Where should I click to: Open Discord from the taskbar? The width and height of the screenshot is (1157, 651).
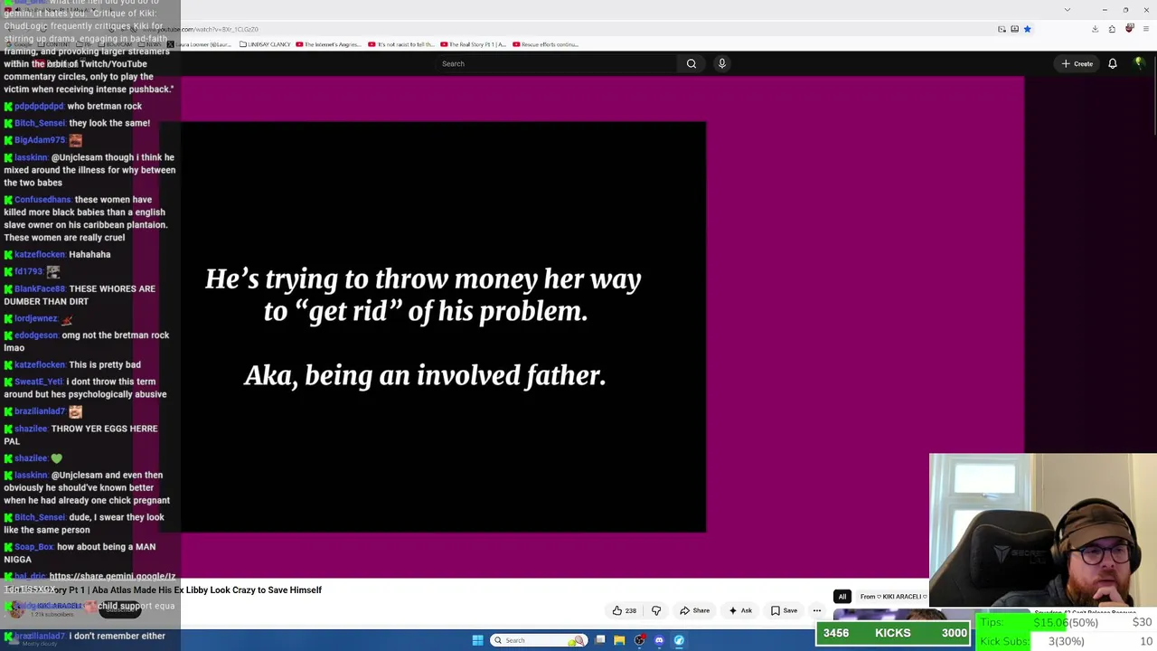point(659,640)
